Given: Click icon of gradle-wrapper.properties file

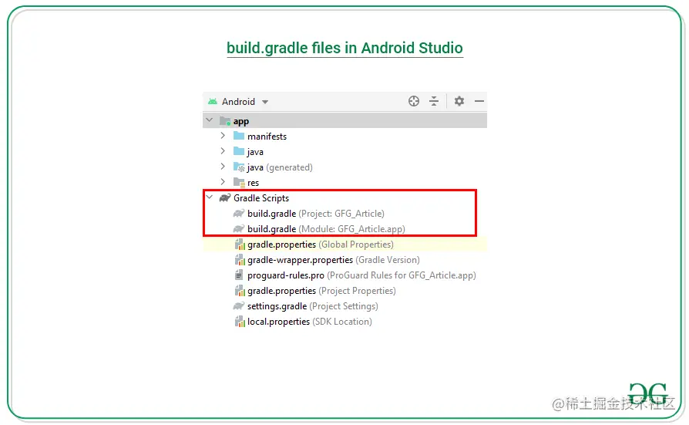Looking at the screenshot, I should 240,260.
